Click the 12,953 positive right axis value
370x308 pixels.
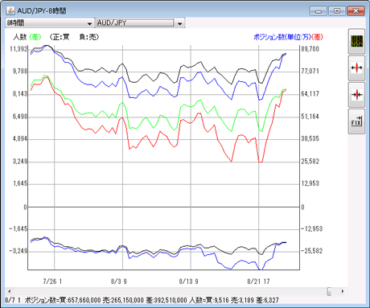point(310,183)
